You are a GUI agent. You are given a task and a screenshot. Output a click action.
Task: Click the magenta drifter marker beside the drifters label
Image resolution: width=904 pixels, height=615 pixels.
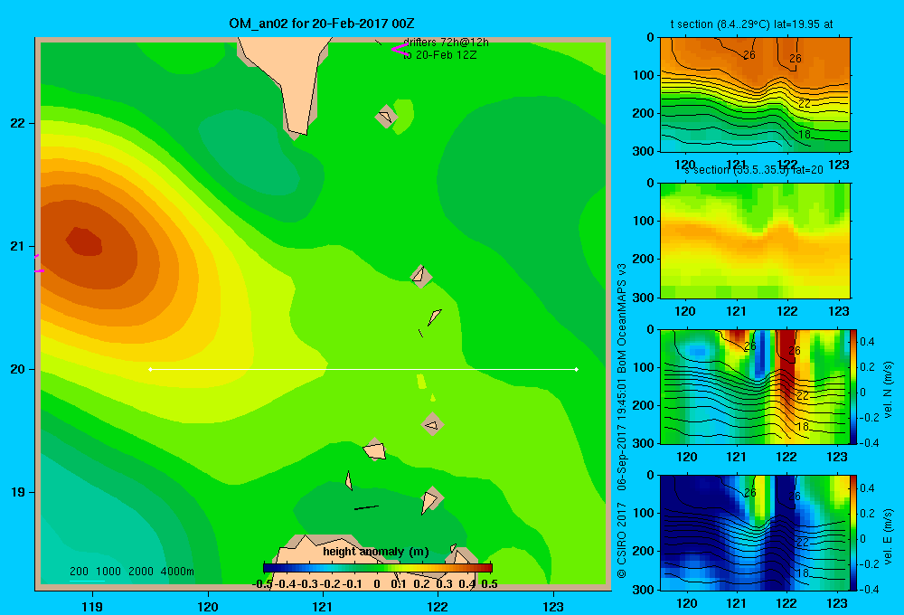[400, 49]
